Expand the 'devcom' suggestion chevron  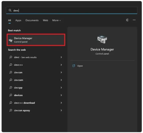[61, 80]
